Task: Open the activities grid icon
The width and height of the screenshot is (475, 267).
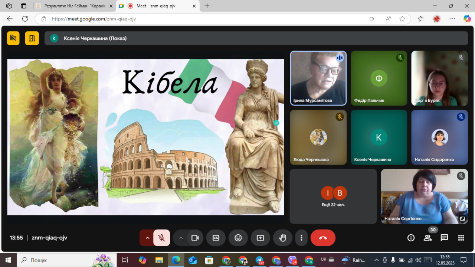Action: (461, 238)
